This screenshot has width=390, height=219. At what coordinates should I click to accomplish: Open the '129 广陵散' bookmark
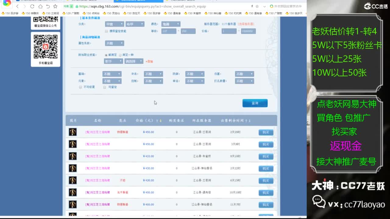(x=70, y=13)
